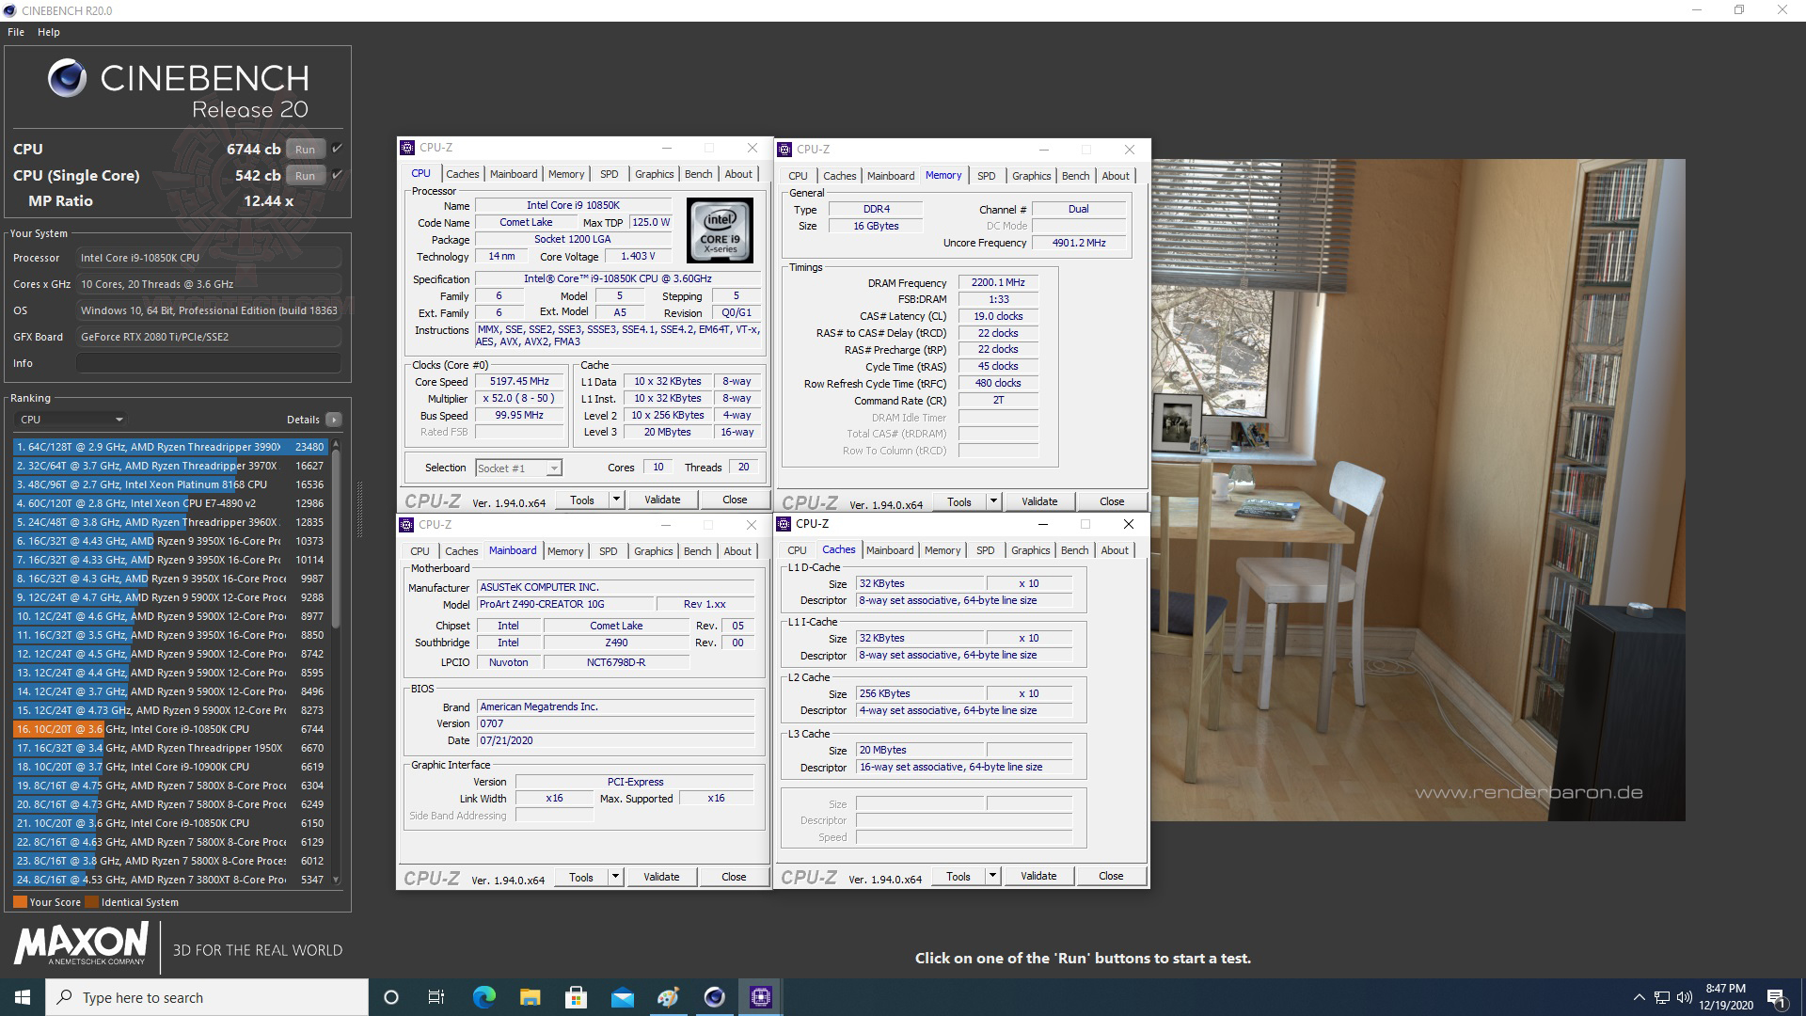The height and width of the screenshot is (1016, 1806).
Task: Click CPU-Z title icon in Mainboard window
Action: pos(407,525)
